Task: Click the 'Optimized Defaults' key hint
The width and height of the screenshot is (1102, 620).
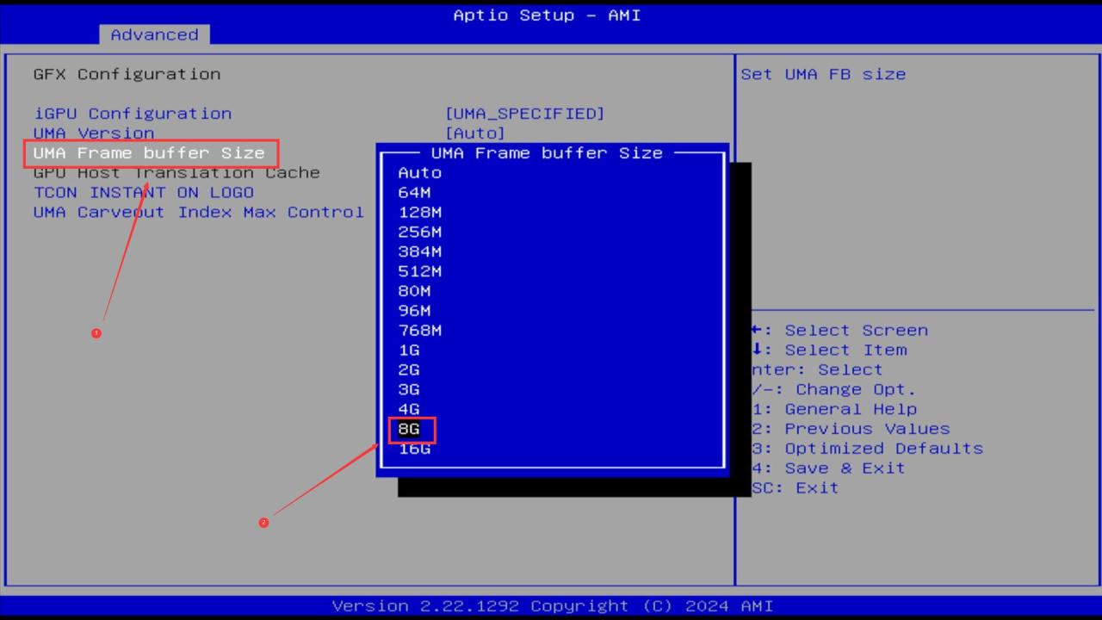Action: click(x=867, y=449)
